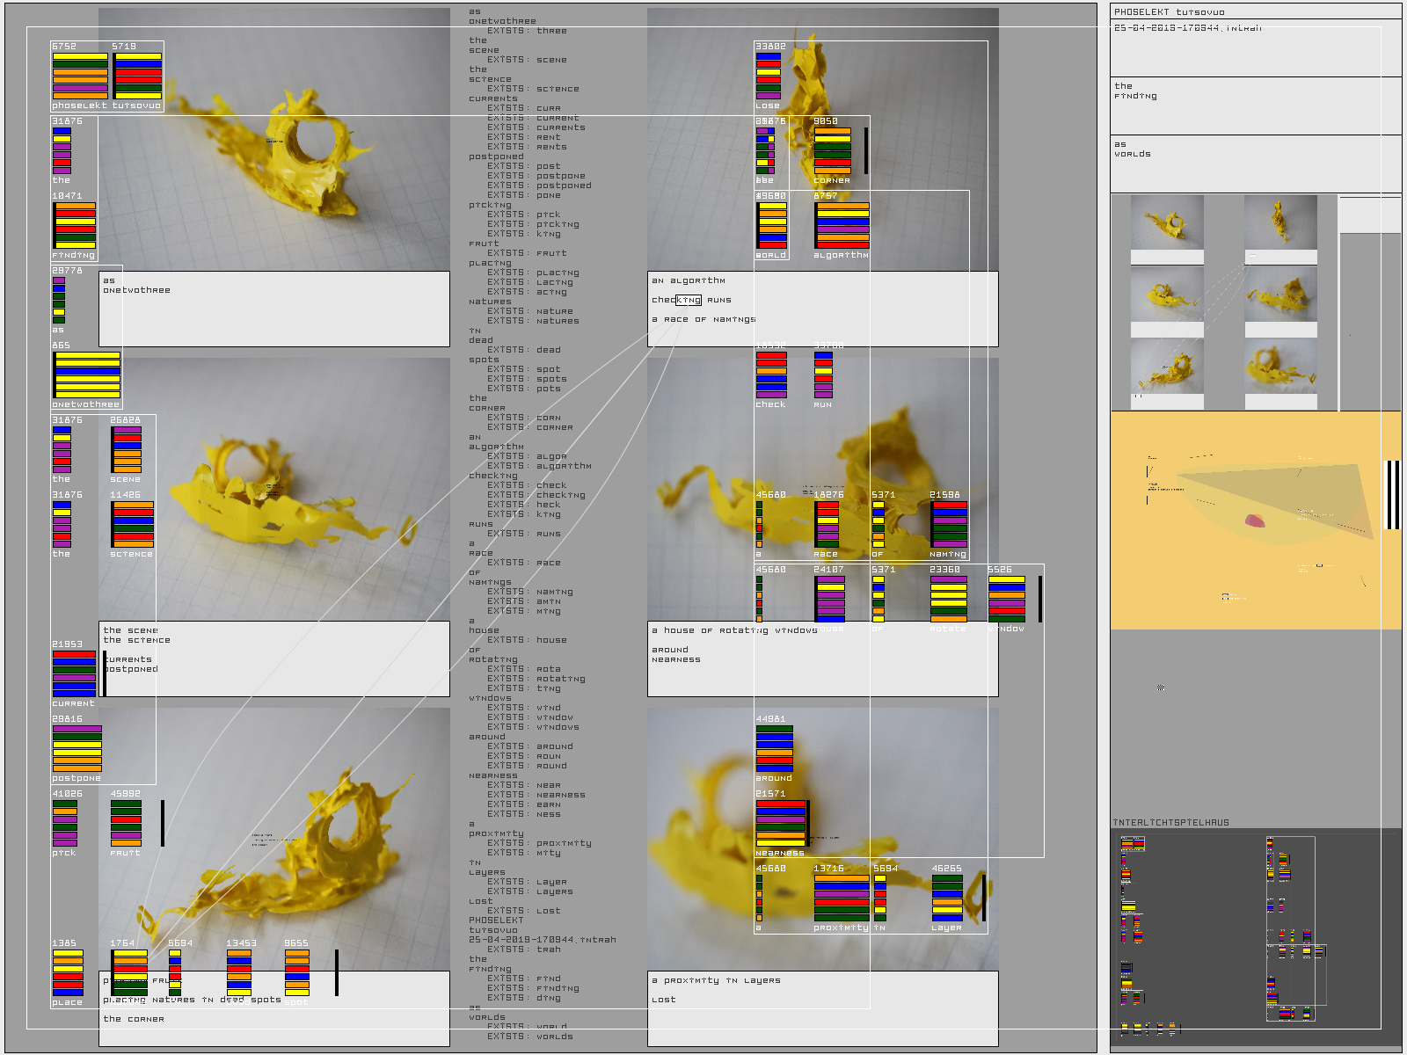Screen dimensions: 1407x1055
Task: Open the top-left yellow sculpture thumbnail in the sidebar
Action: (1167, 223)
